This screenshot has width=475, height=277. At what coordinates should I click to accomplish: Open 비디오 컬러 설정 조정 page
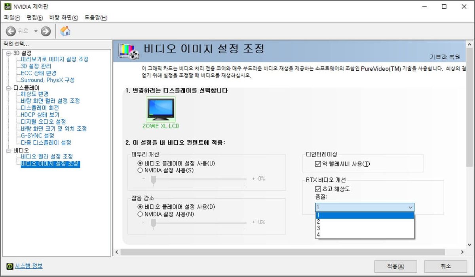click(x=47, y=156)
